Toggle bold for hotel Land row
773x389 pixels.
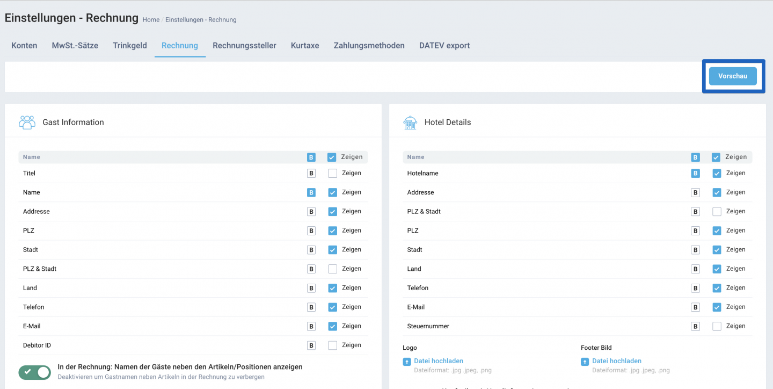point(696,269)
